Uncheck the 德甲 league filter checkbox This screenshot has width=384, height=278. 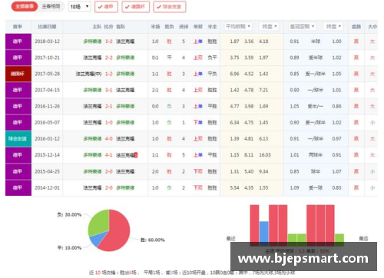tap(106, 7)
